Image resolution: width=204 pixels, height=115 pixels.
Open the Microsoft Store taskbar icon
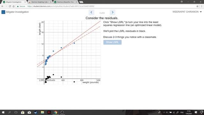click(23, 112)
